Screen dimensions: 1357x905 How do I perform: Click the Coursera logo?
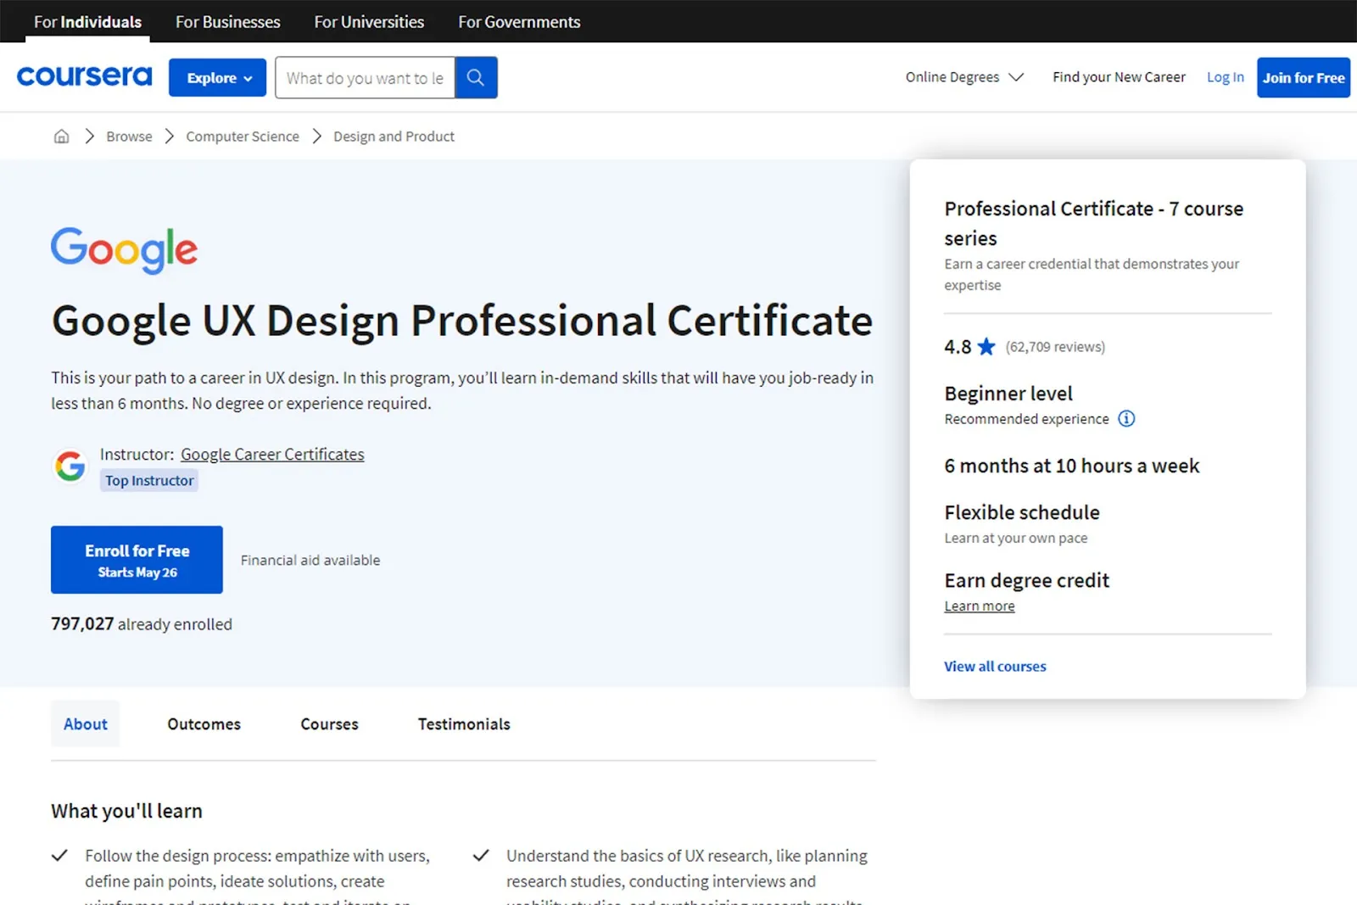[84, 76]
